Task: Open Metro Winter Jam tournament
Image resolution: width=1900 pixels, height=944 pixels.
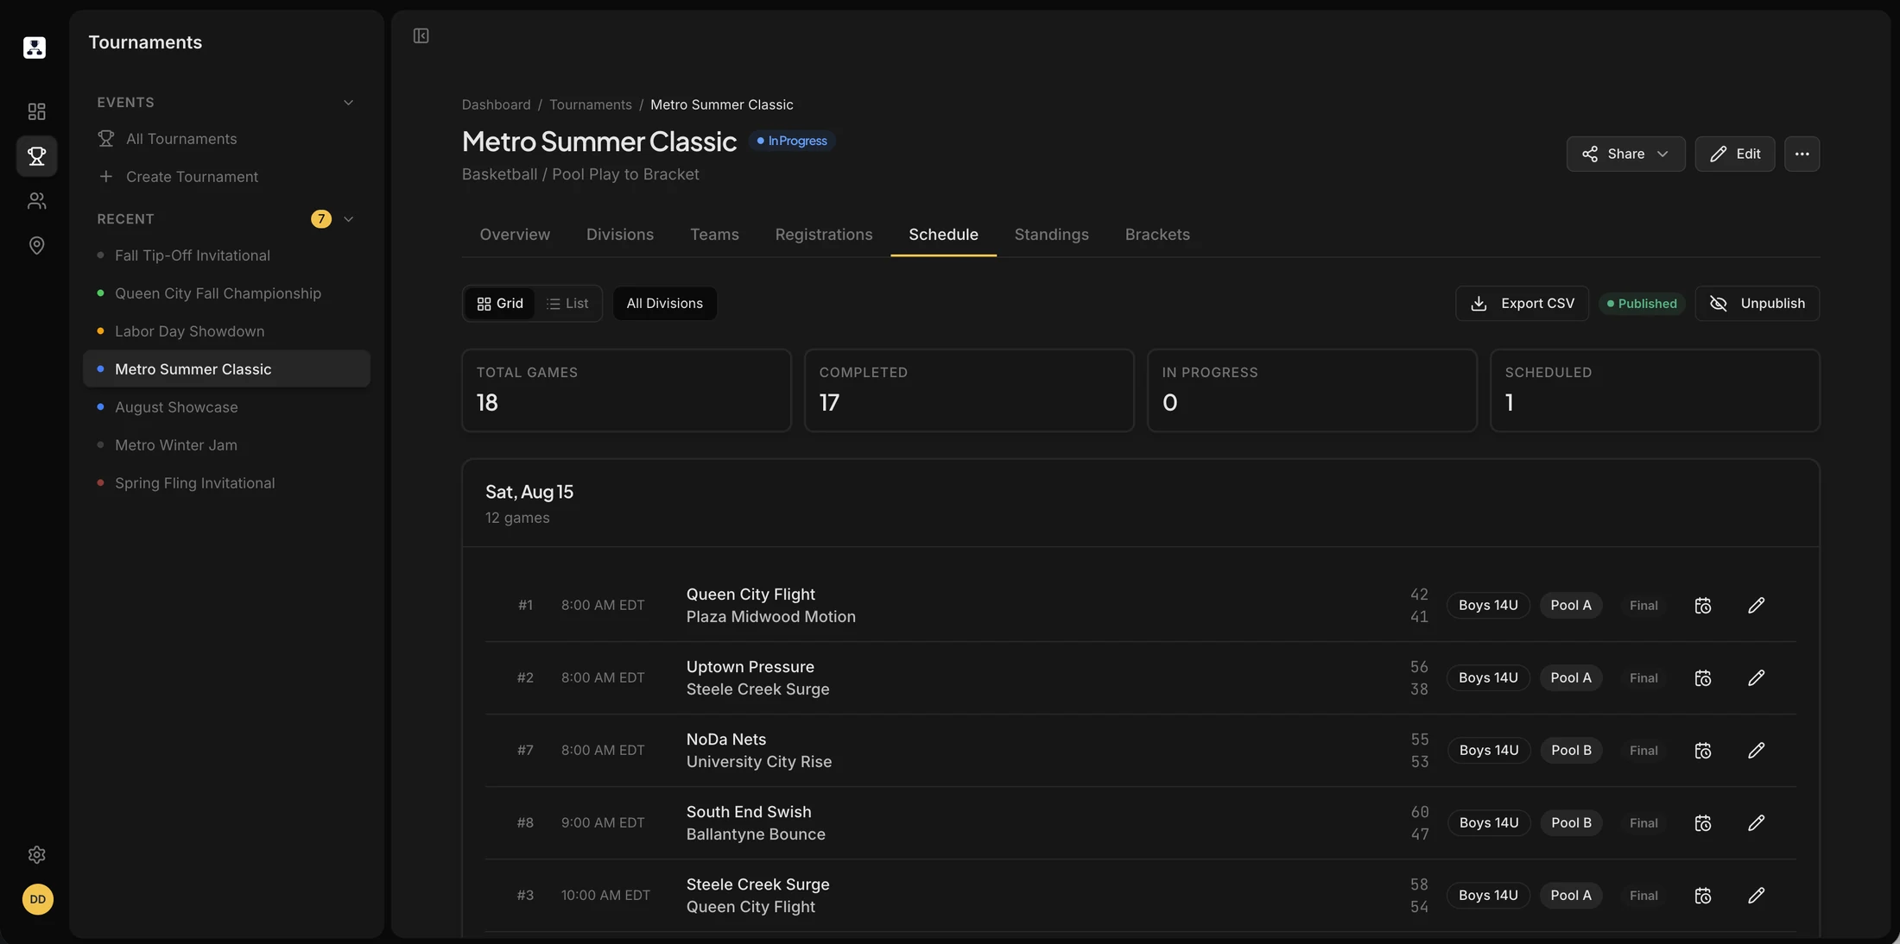Action: tap(226, 445)
